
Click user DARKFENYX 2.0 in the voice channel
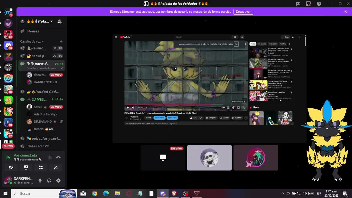point(45,82)
